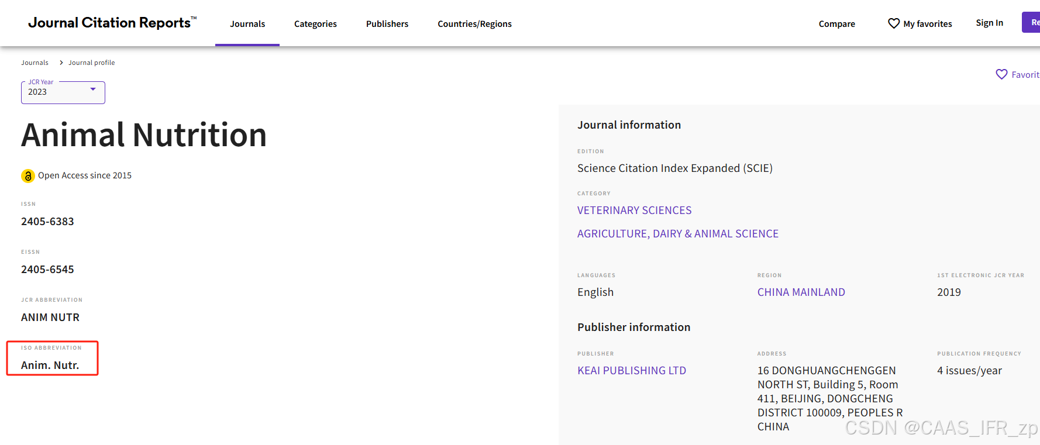
Task: Open the Categories tab
Action: pyautogui.click(x=315, y=24)
